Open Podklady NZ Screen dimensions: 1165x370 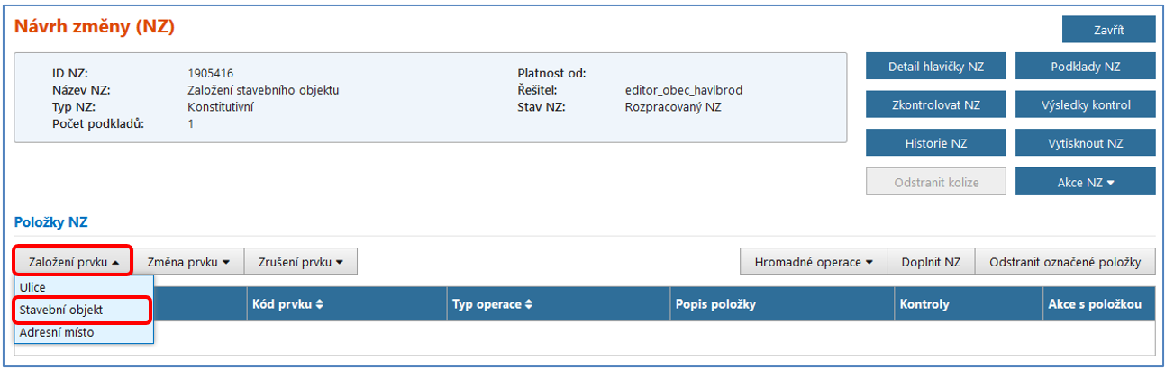(1085, 67)
